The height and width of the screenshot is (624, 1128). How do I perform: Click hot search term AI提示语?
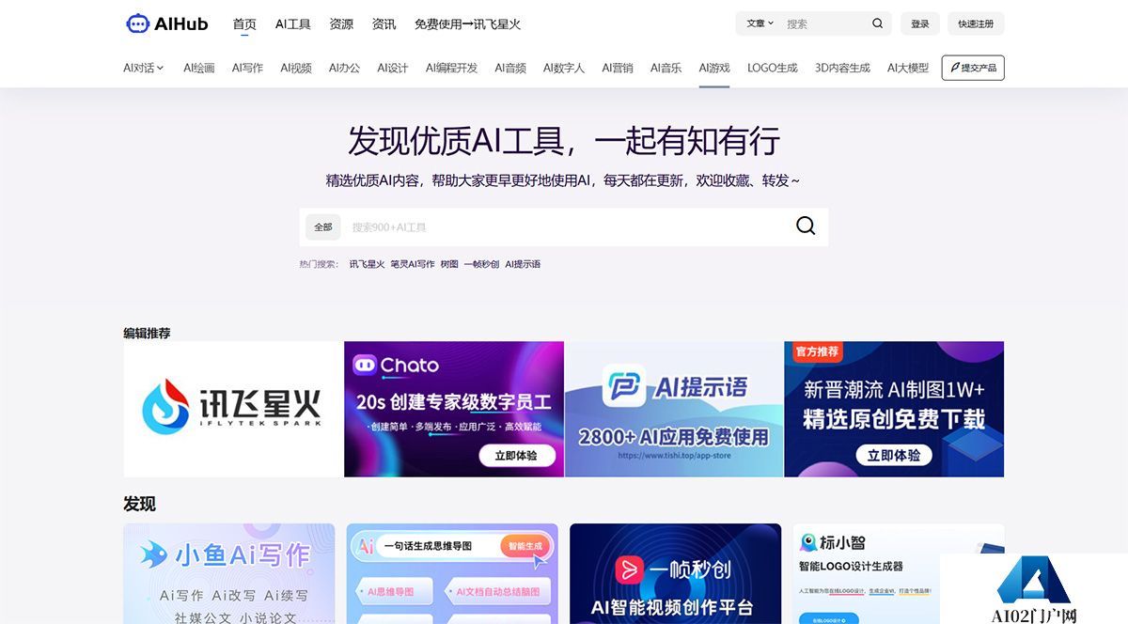(523, 264)
